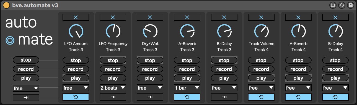
Task: Toggle one-shot arrow for Dry/Wet slot
Action: 150,97
